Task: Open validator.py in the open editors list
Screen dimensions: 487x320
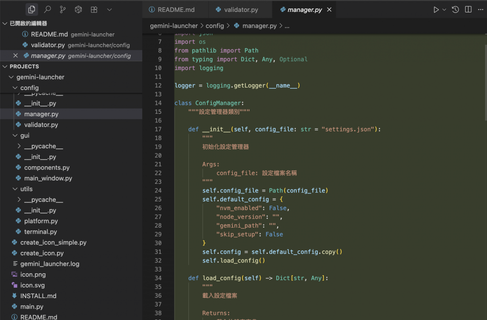Action: click(71, 45)
